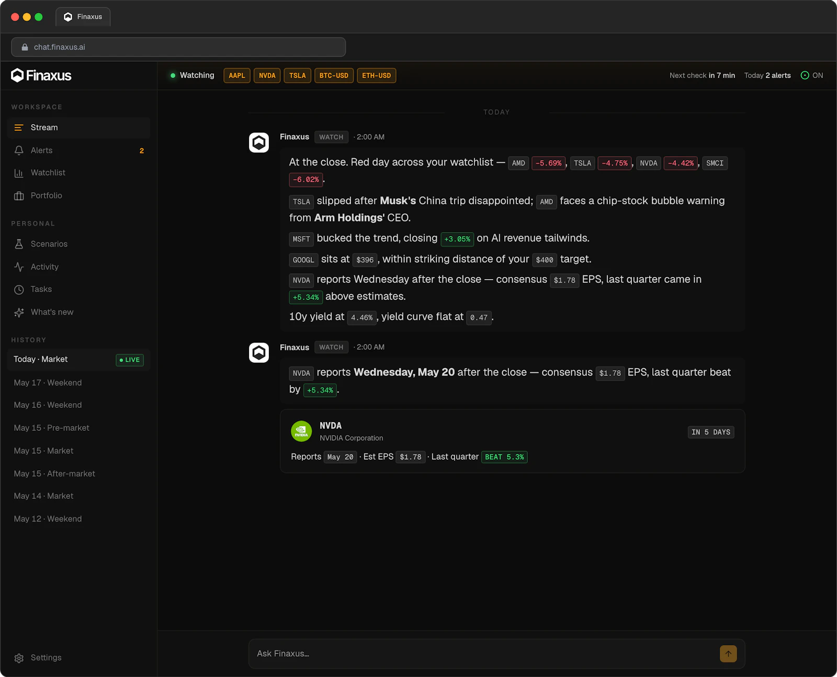Viewport: 837px width, 677px height.
Task: Click the -5.69% change value
Action: coord(548,163)
